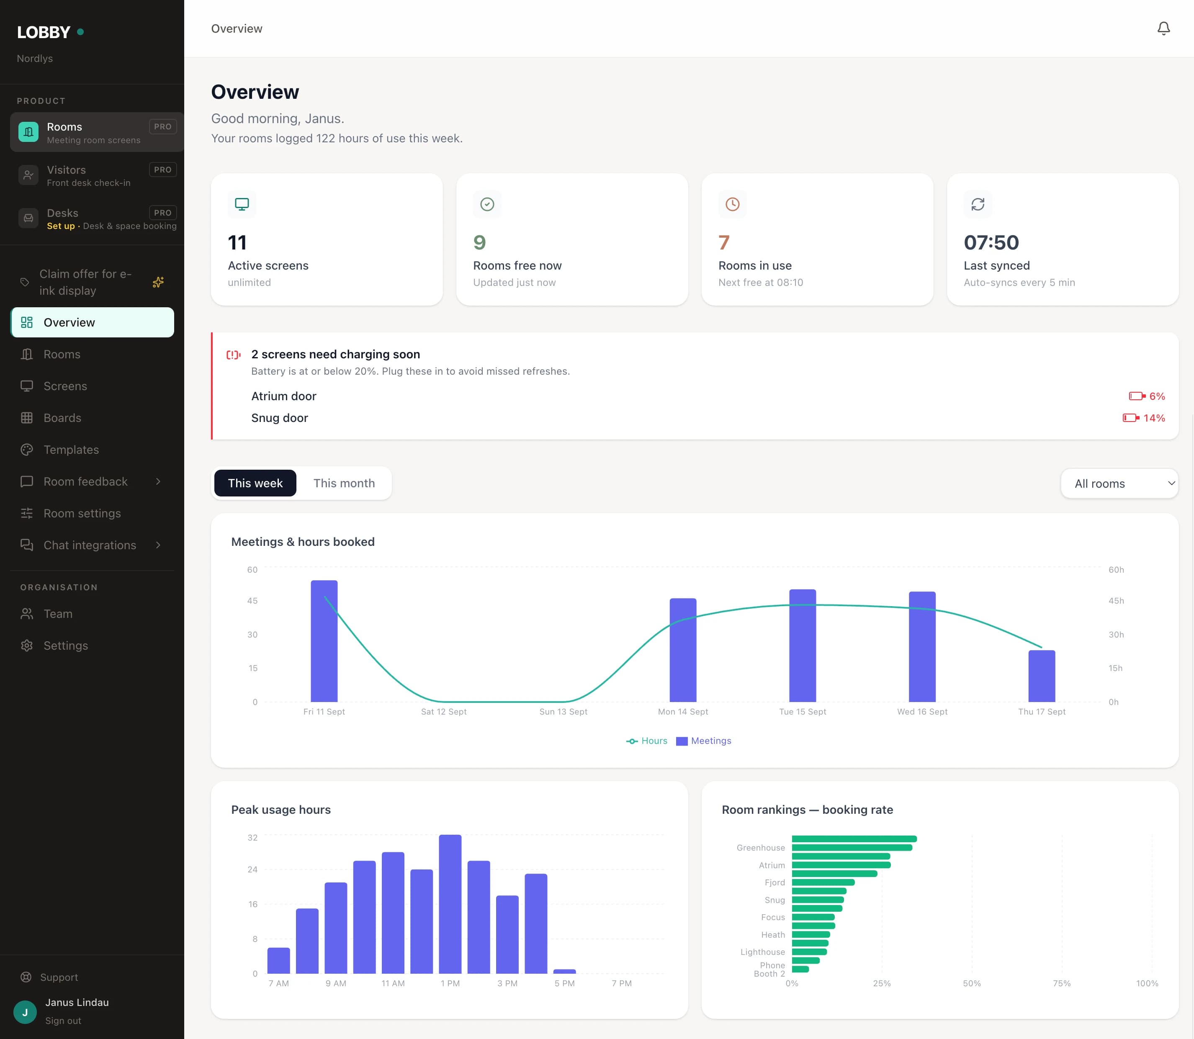Click the Wed 16 Sept meetings bar
This screenshot has width=1194, height=1039.
pyautogui.click(x=922, y=647)
